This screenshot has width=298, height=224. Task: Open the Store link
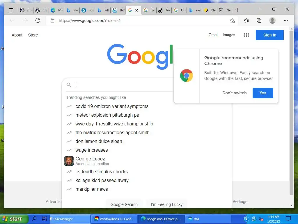tap(33, 35)
